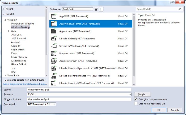Click template list scrollbar up arrow
Screen dimensions: 186x115
(134, 14)
